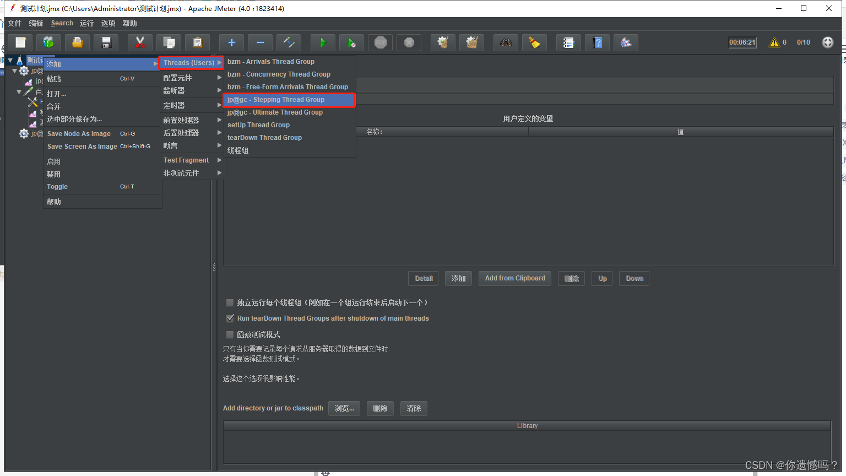Expand the 配置元件 submenu
This screenshot has height=476, width=846.
192,78
